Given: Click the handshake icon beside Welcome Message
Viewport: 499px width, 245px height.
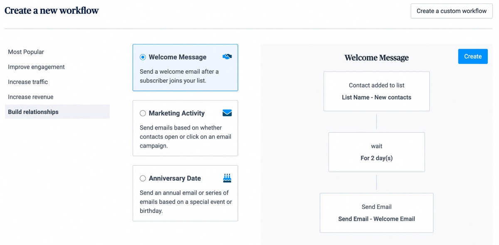Looking at the screenshot, I should coord(227,56).
